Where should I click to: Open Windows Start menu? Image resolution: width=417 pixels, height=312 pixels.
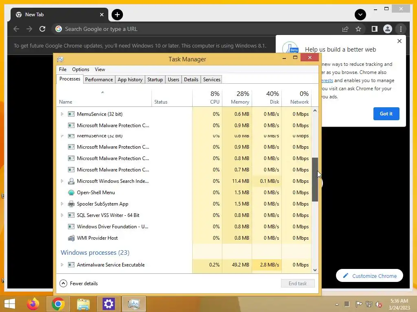(10, 304)
